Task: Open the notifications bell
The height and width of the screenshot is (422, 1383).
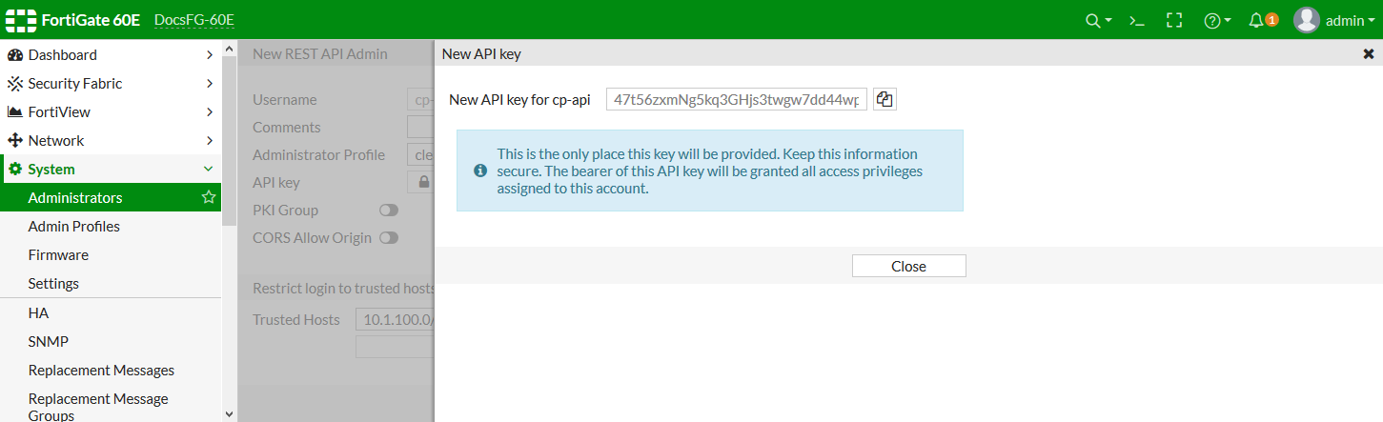Action: coord(1257,20)
